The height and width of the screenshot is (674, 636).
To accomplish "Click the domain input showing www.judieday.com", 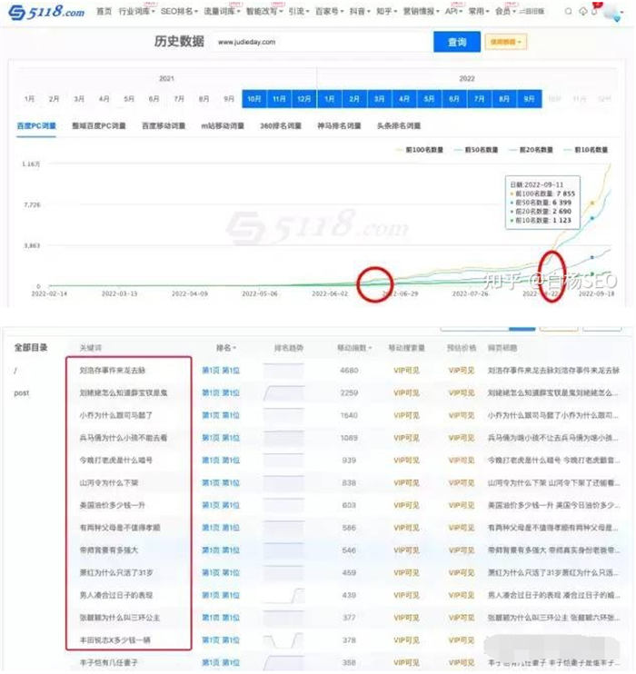I will click(322, 42).
